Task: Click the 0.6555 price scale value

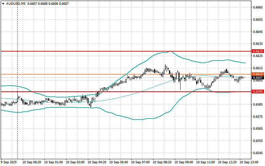Action: pyautogui.click(x=258, y=141)
